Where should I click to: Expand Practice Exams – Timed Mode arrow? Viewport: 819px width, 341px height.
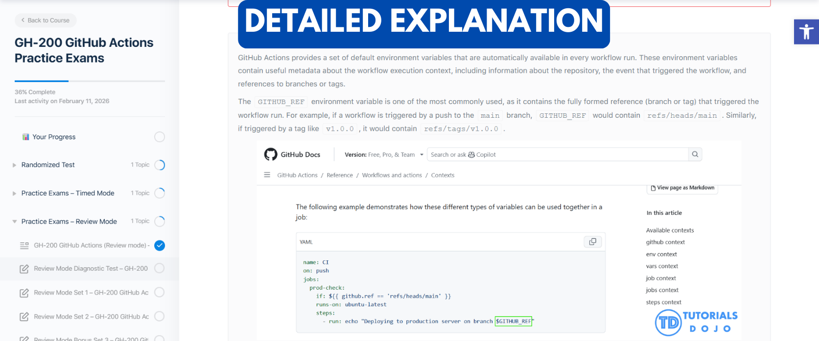click(14, 193)
